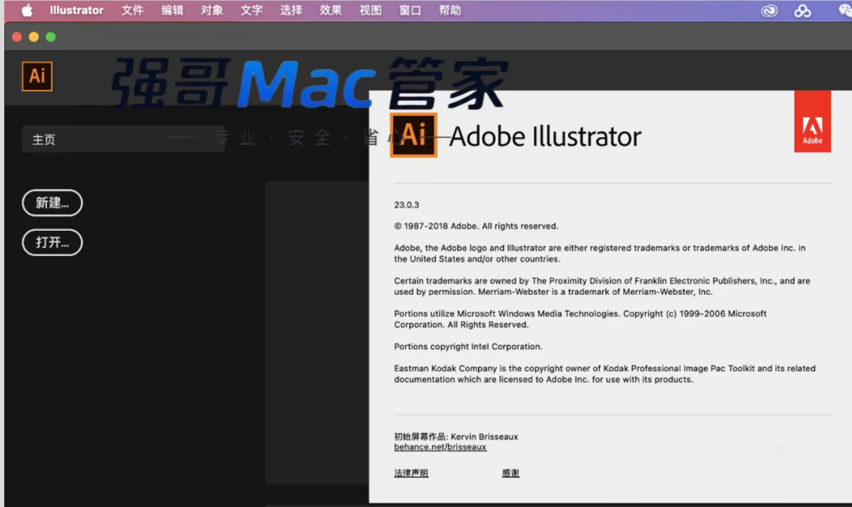The width and height of the screenshot is (852, 507).
Task: Click the version number 23.0.3
Action: (x=406, y=205)
